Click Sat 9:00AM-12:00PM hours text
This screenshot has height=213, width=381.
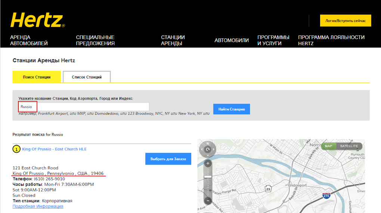point(34,190)
